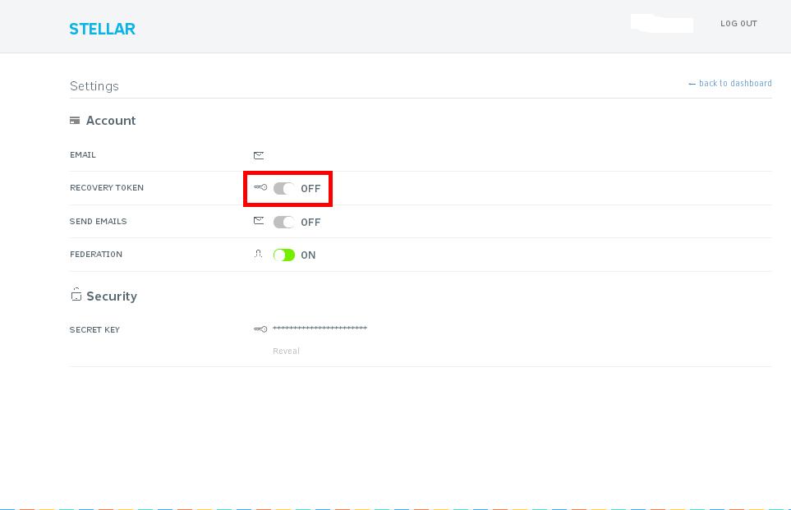791x510 pixels.
Task: Click the lock icon next to Security
Action: click(x=76, y=295)
